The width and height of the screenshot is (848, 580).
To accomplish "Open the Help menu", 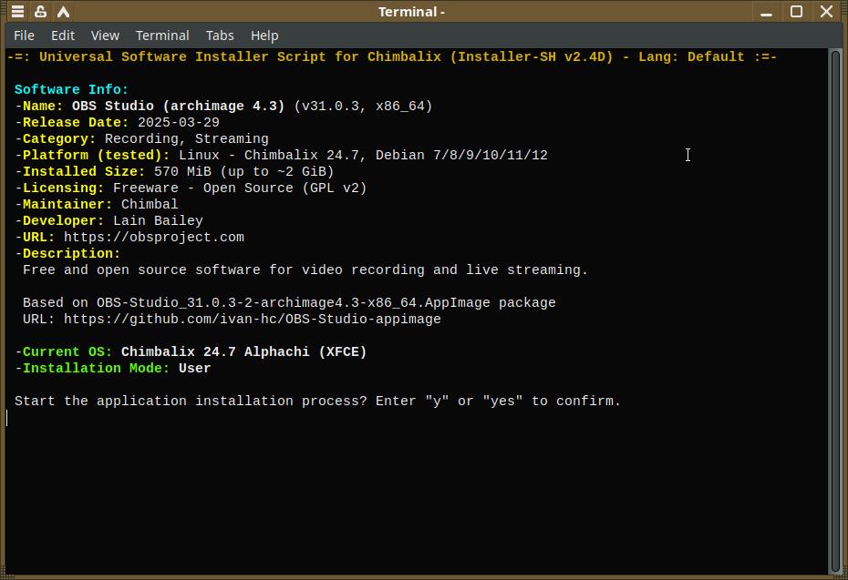I will (264, 36).
